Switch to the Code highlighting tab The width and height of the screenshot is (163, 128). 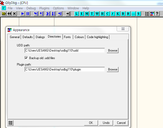click(x=98, y=37)
